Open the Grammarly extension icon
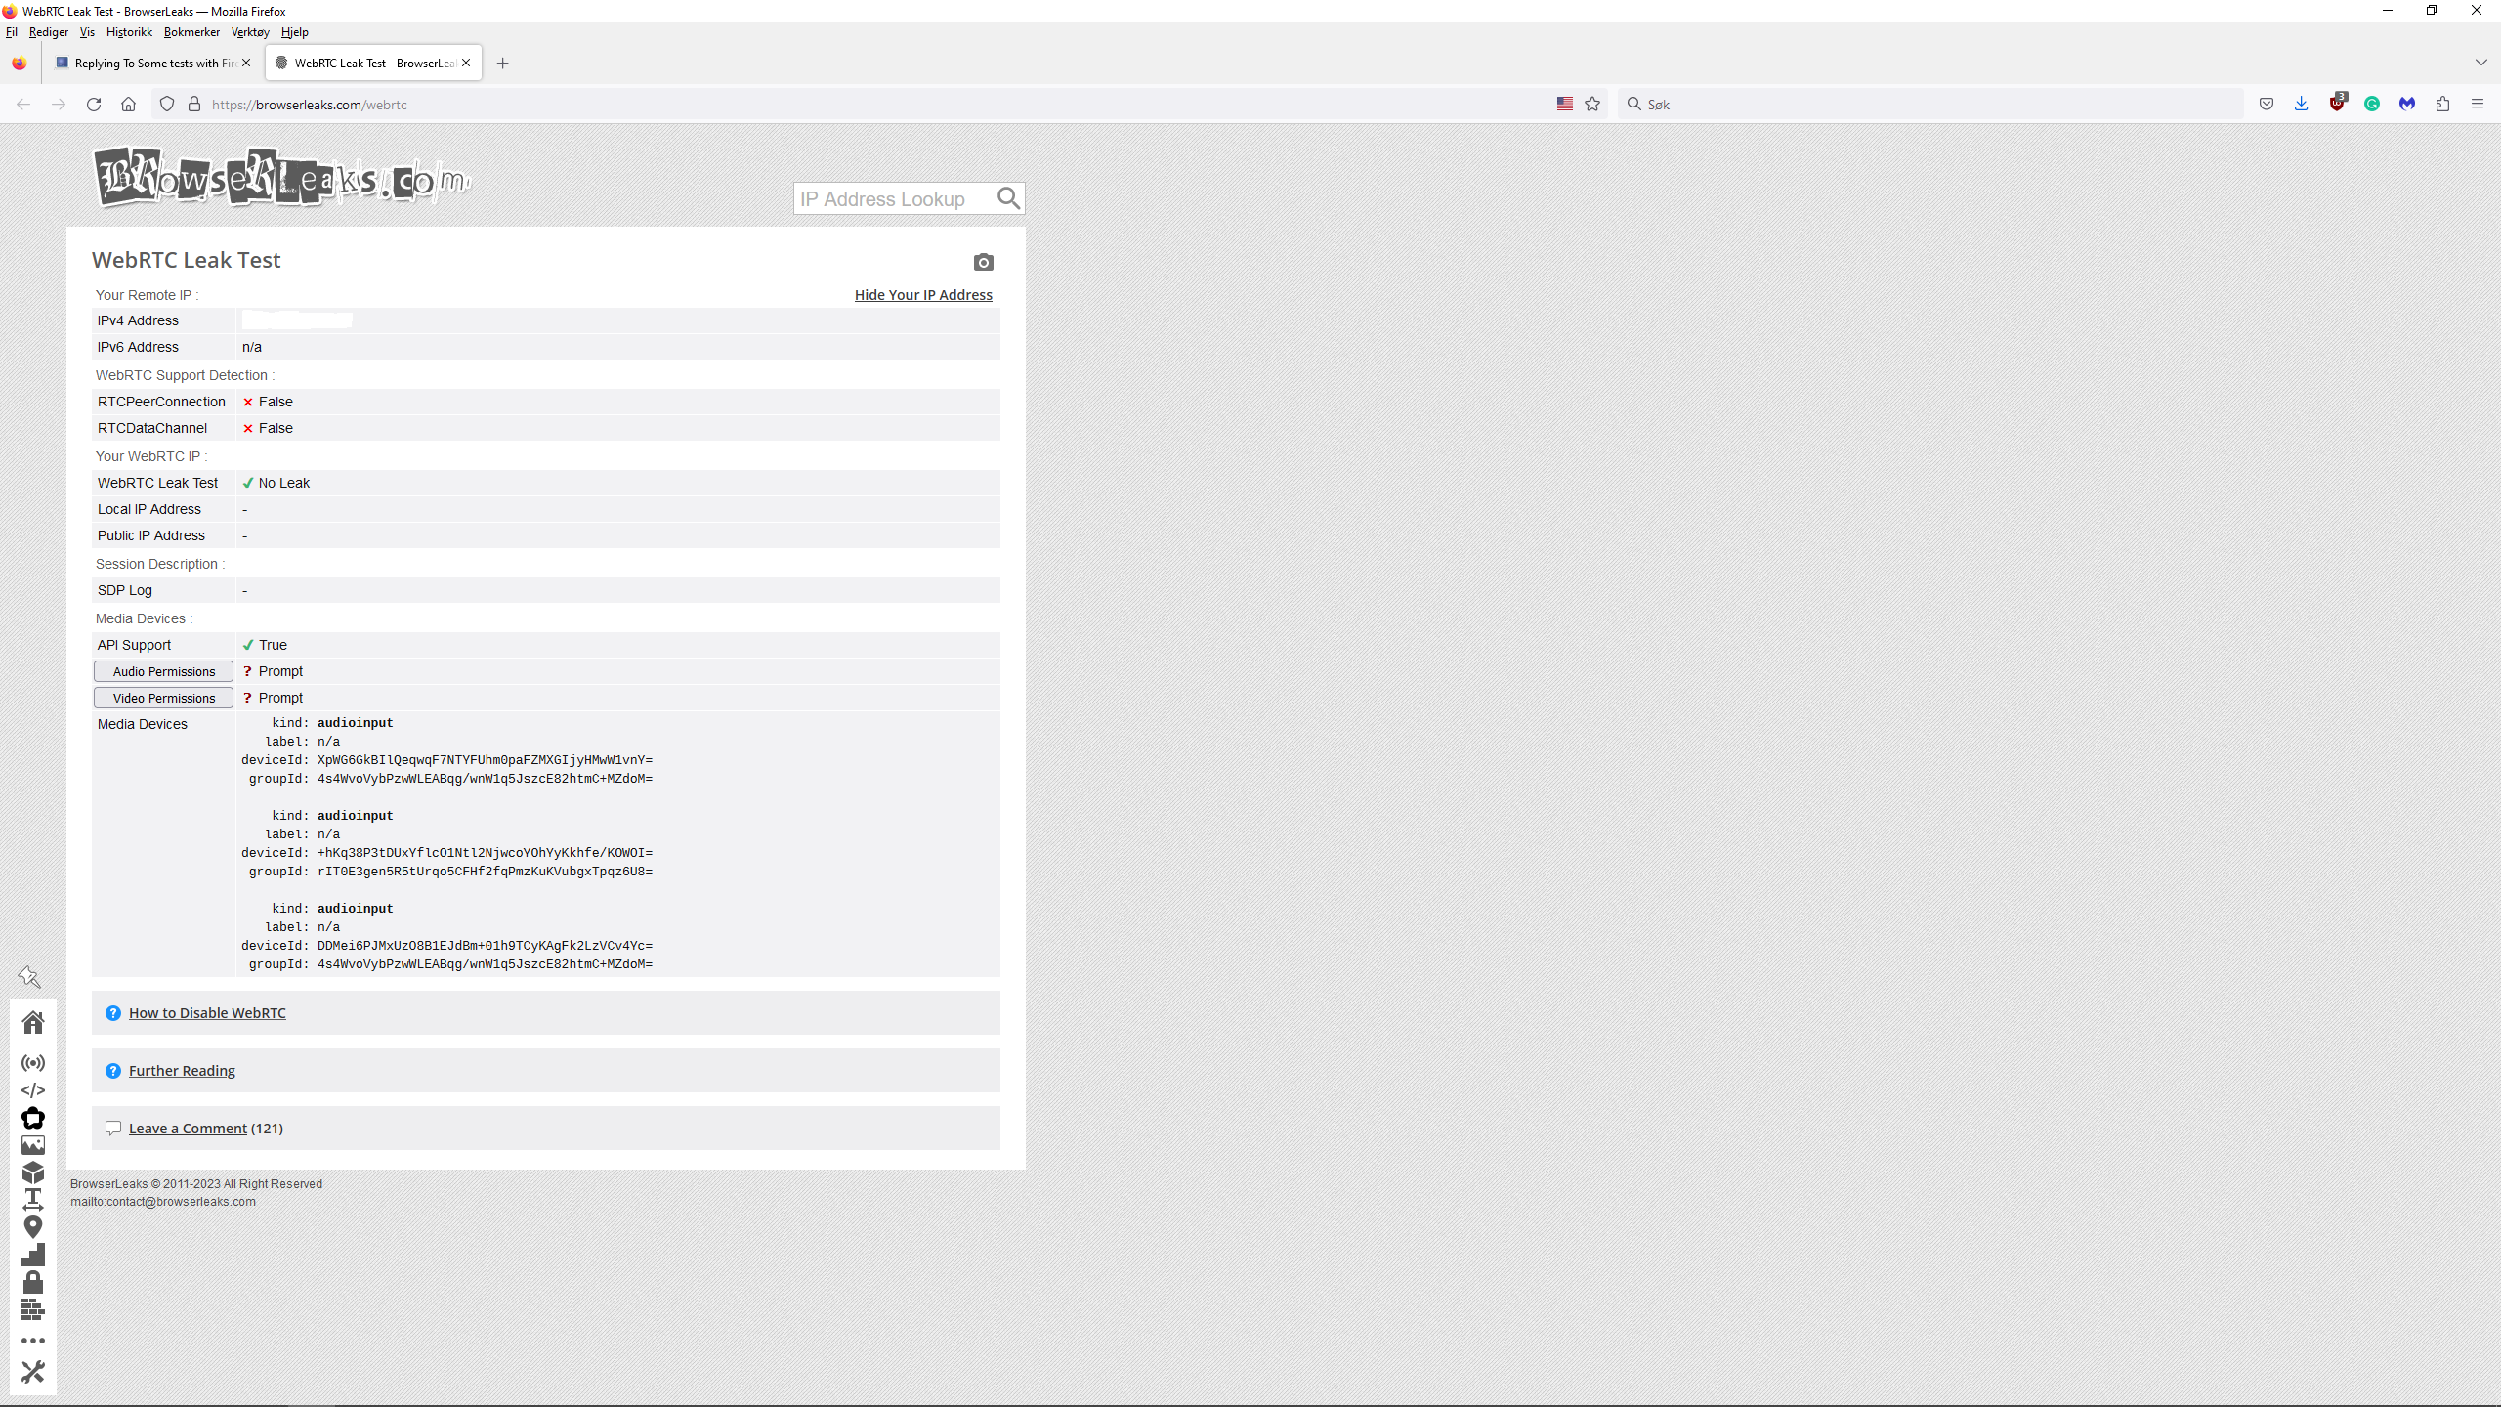 pos(2372,104)
